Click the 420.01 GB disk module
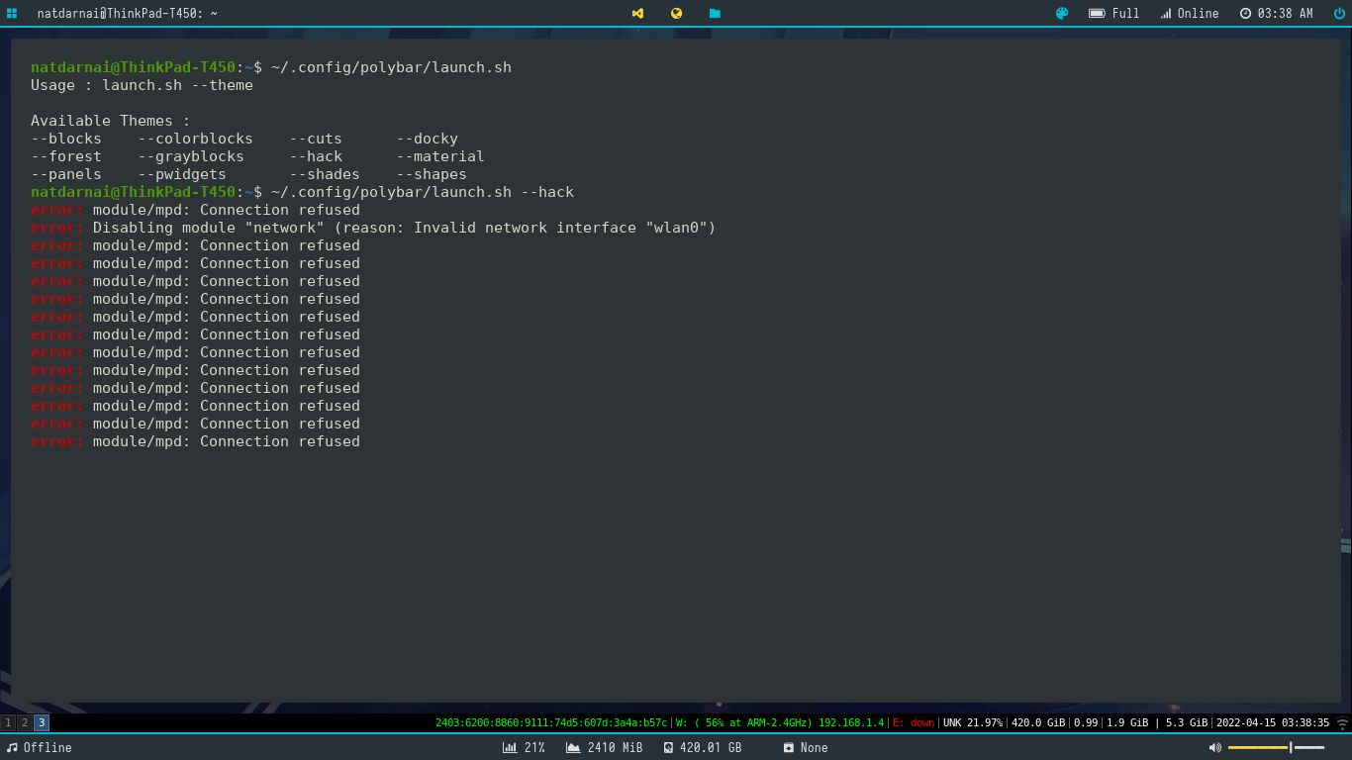The image size is (1352, 760). 703,747
